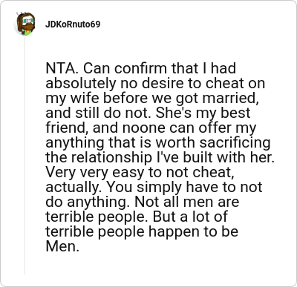Screen dimensions: 297x287
Task: Click the phrase 'Not all men are'
Action: [187, 202]
